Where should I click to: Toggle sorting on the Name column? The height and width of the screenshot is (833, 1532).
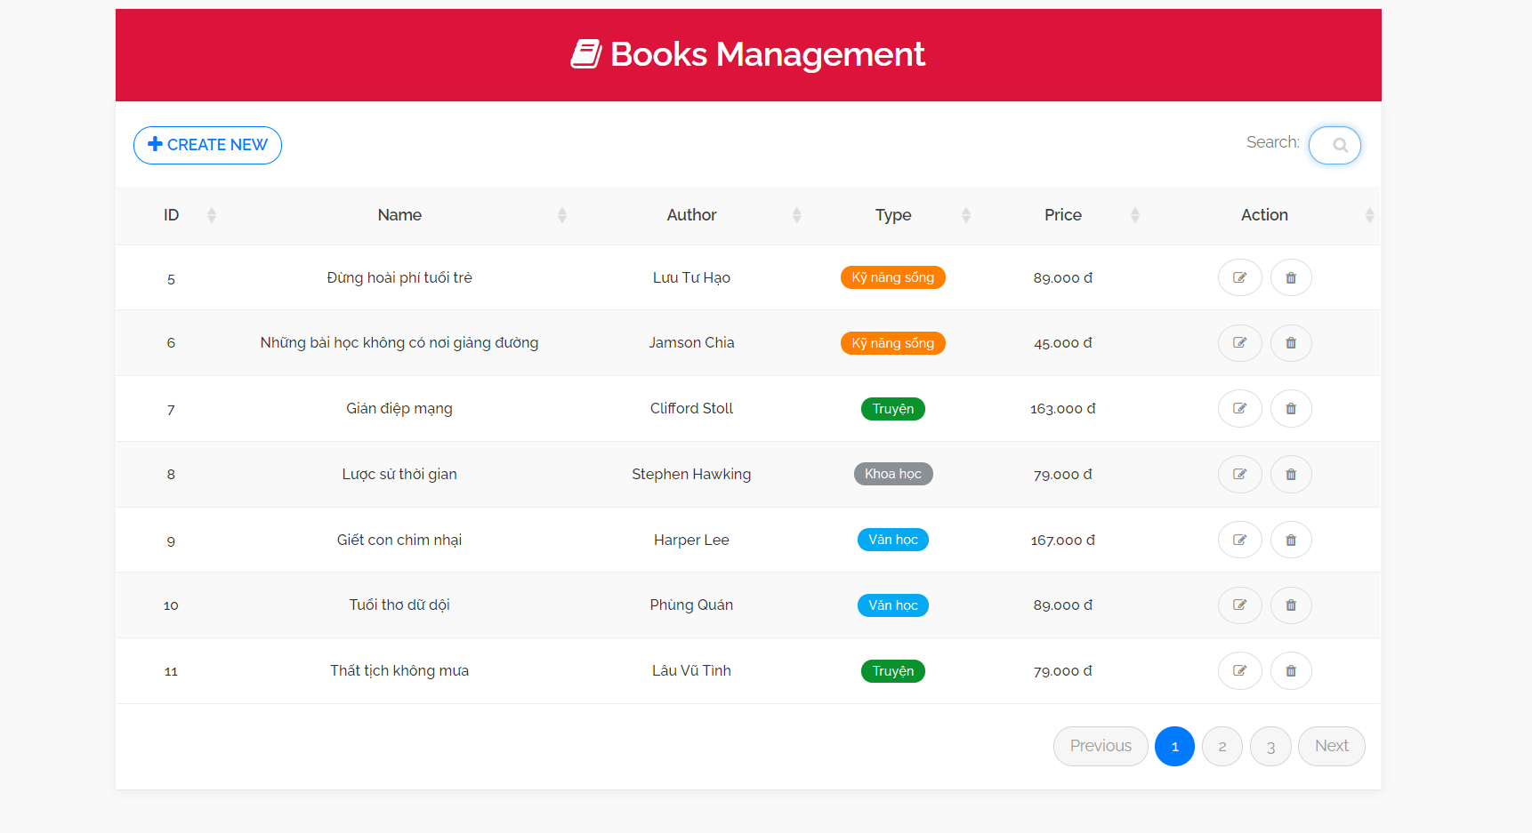tap(399, 214)
